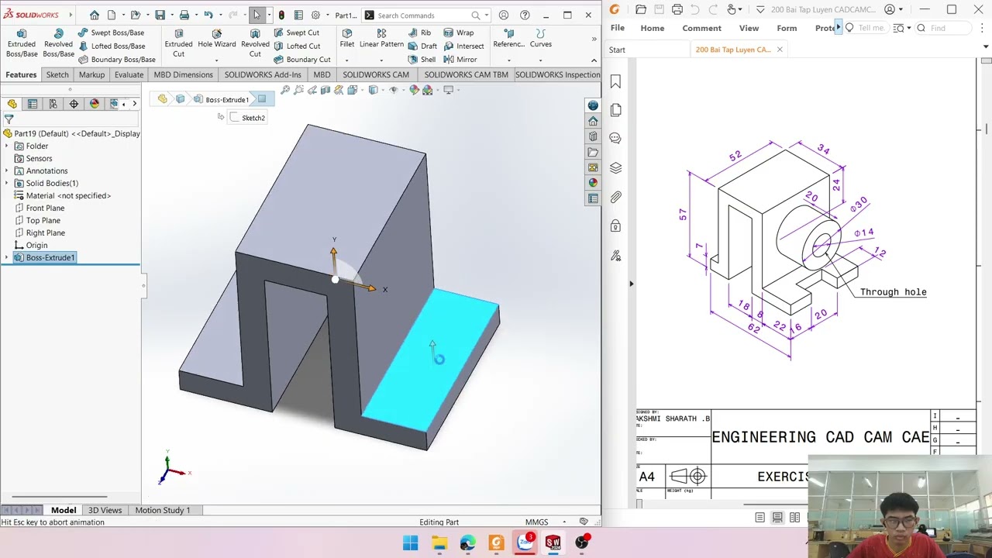Screen dimensions: 992x558
Task: Click the Rib feature
Action: [x=419, y=33]
